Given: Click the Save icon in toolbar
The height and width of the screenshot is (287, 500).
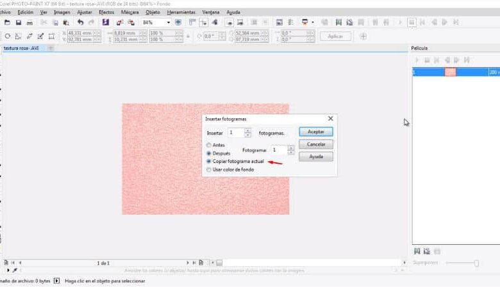Looking at the screenshot, I should 19,22.
